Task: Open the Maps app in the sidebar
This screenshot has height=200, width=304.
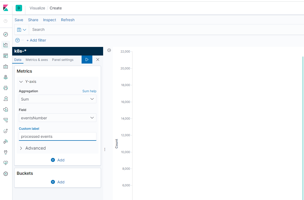Action: [6, 77]
